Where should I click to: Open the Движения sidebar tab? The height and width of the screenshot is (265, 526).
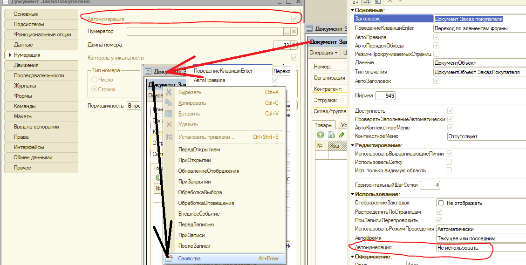(41, 65)
